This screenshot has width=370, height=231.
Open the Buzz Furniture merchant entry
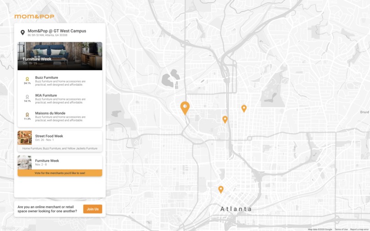point(60,81)
